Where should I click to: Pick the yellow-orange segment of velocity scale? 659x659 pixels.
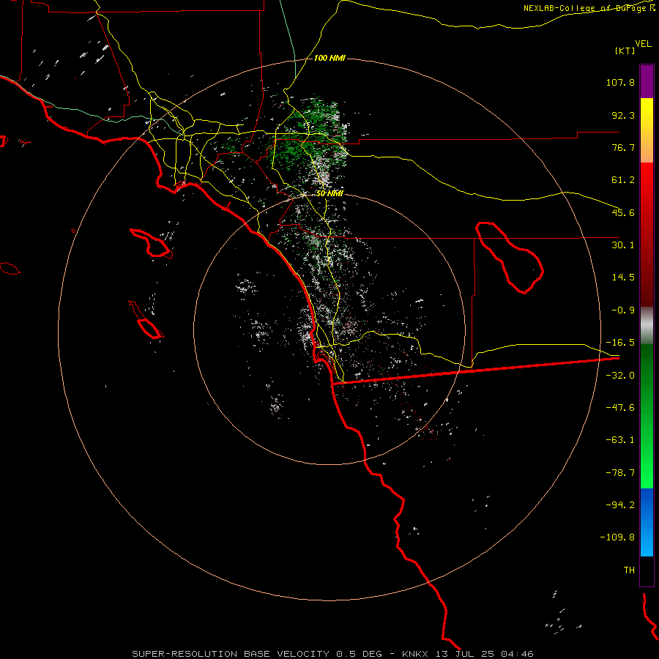point(647,130)
